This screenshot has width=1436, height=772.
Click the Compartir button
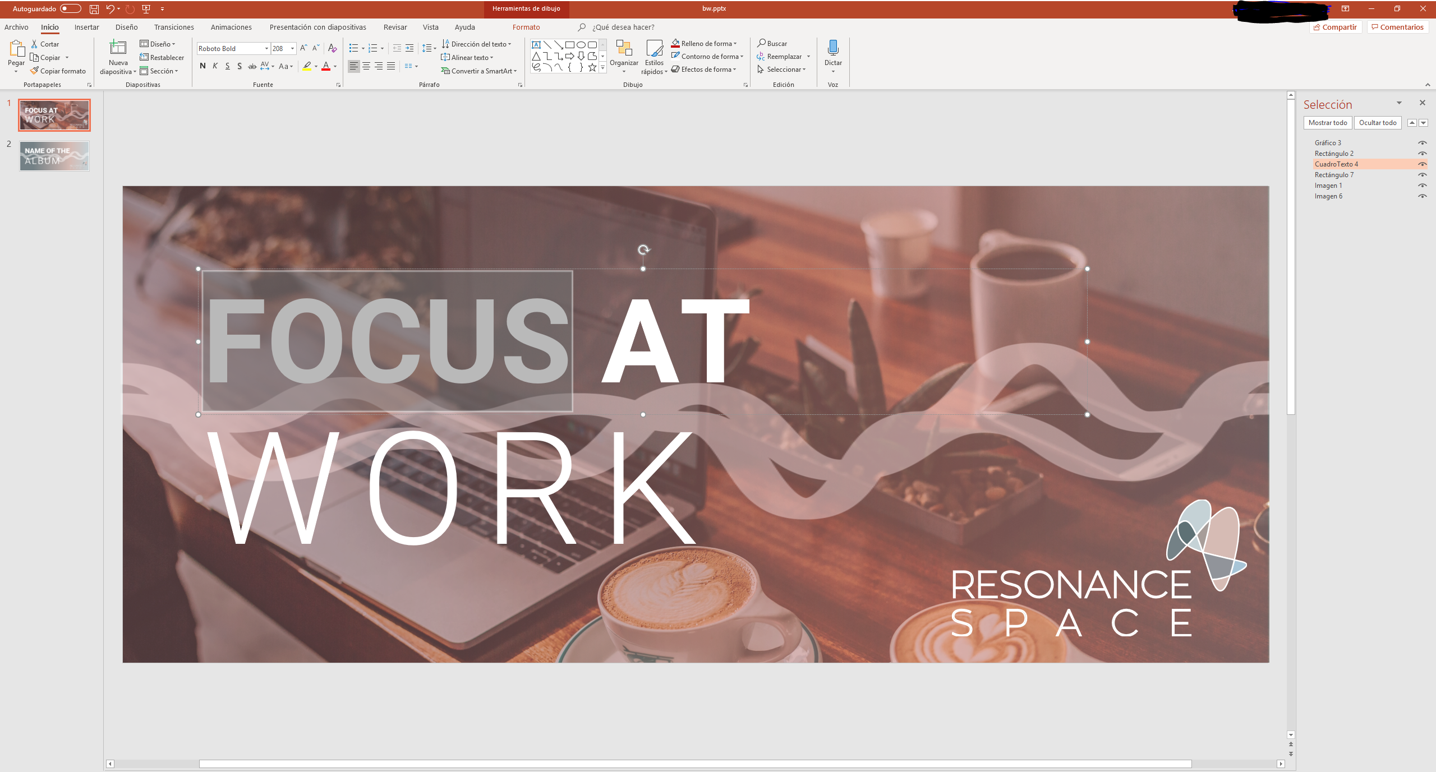[1335, 27]
